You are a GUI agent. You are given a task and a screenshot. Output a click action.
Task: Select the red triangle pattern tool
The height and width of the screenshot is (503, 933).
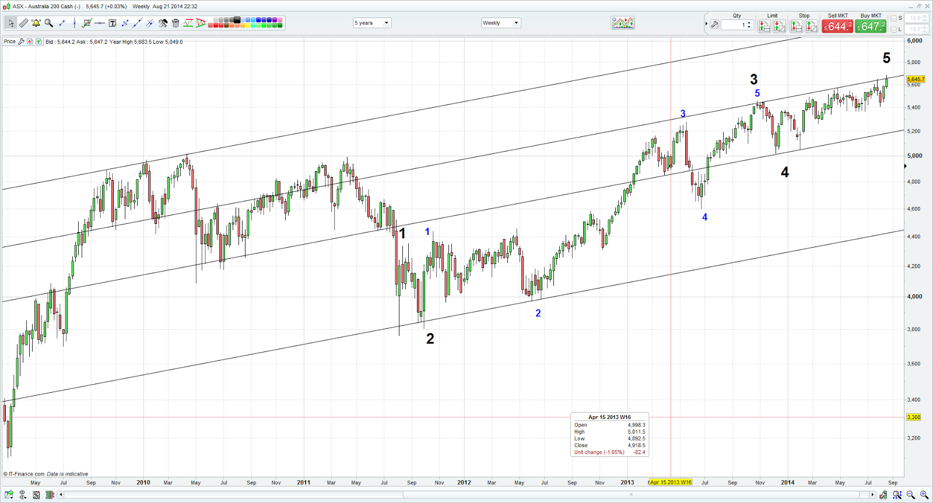point(201,23)
